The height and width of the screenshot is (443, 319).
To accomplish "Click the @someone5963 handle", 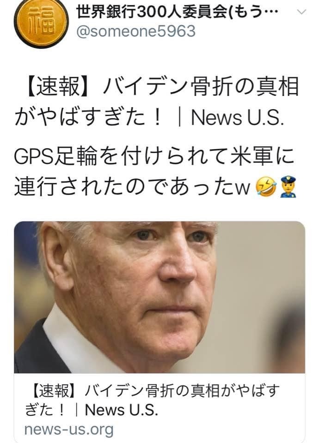I will click(136, 31).
